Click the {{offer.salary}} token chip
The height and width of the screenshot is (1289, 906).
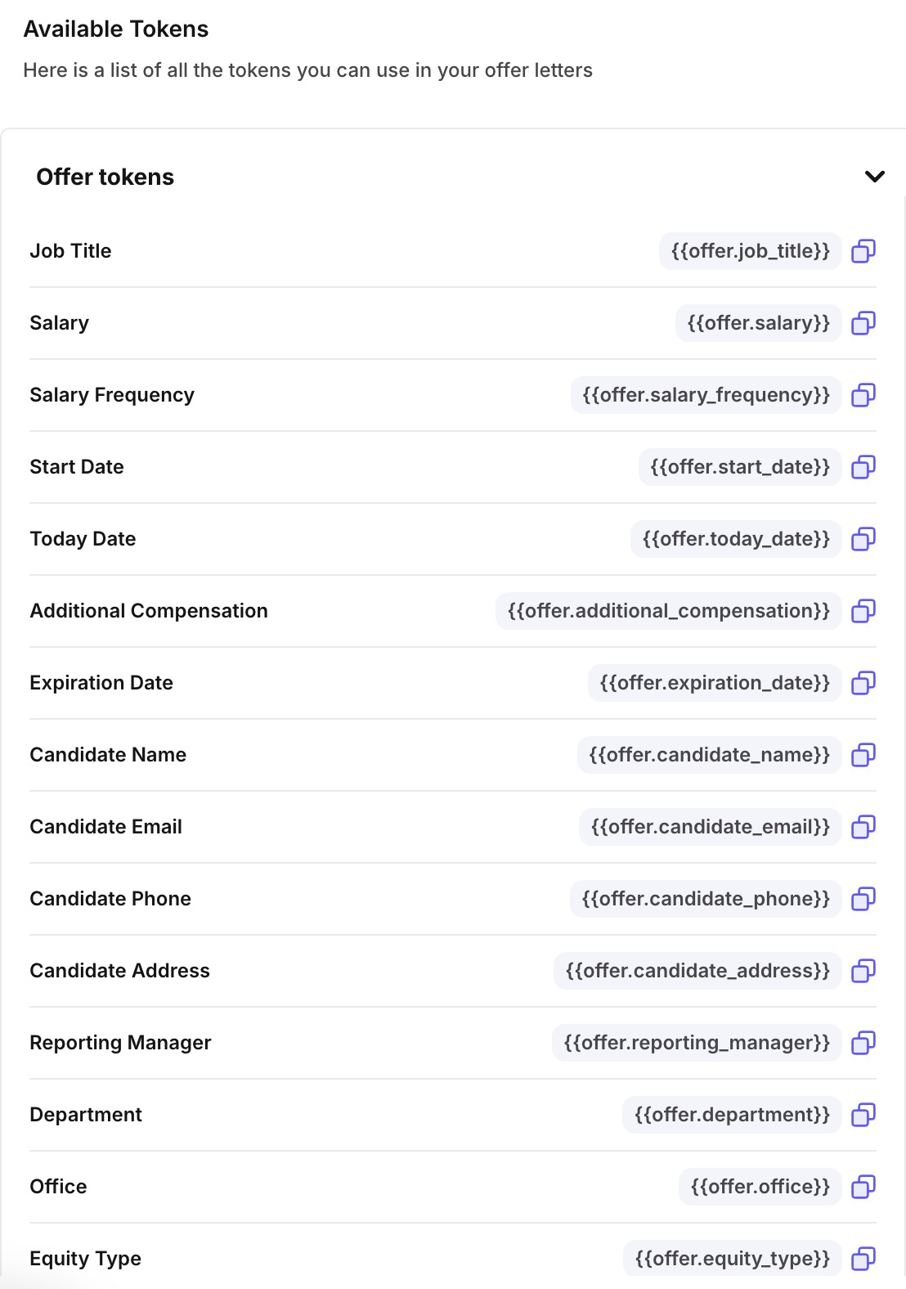pyautogui.click(x=758, y=323)
